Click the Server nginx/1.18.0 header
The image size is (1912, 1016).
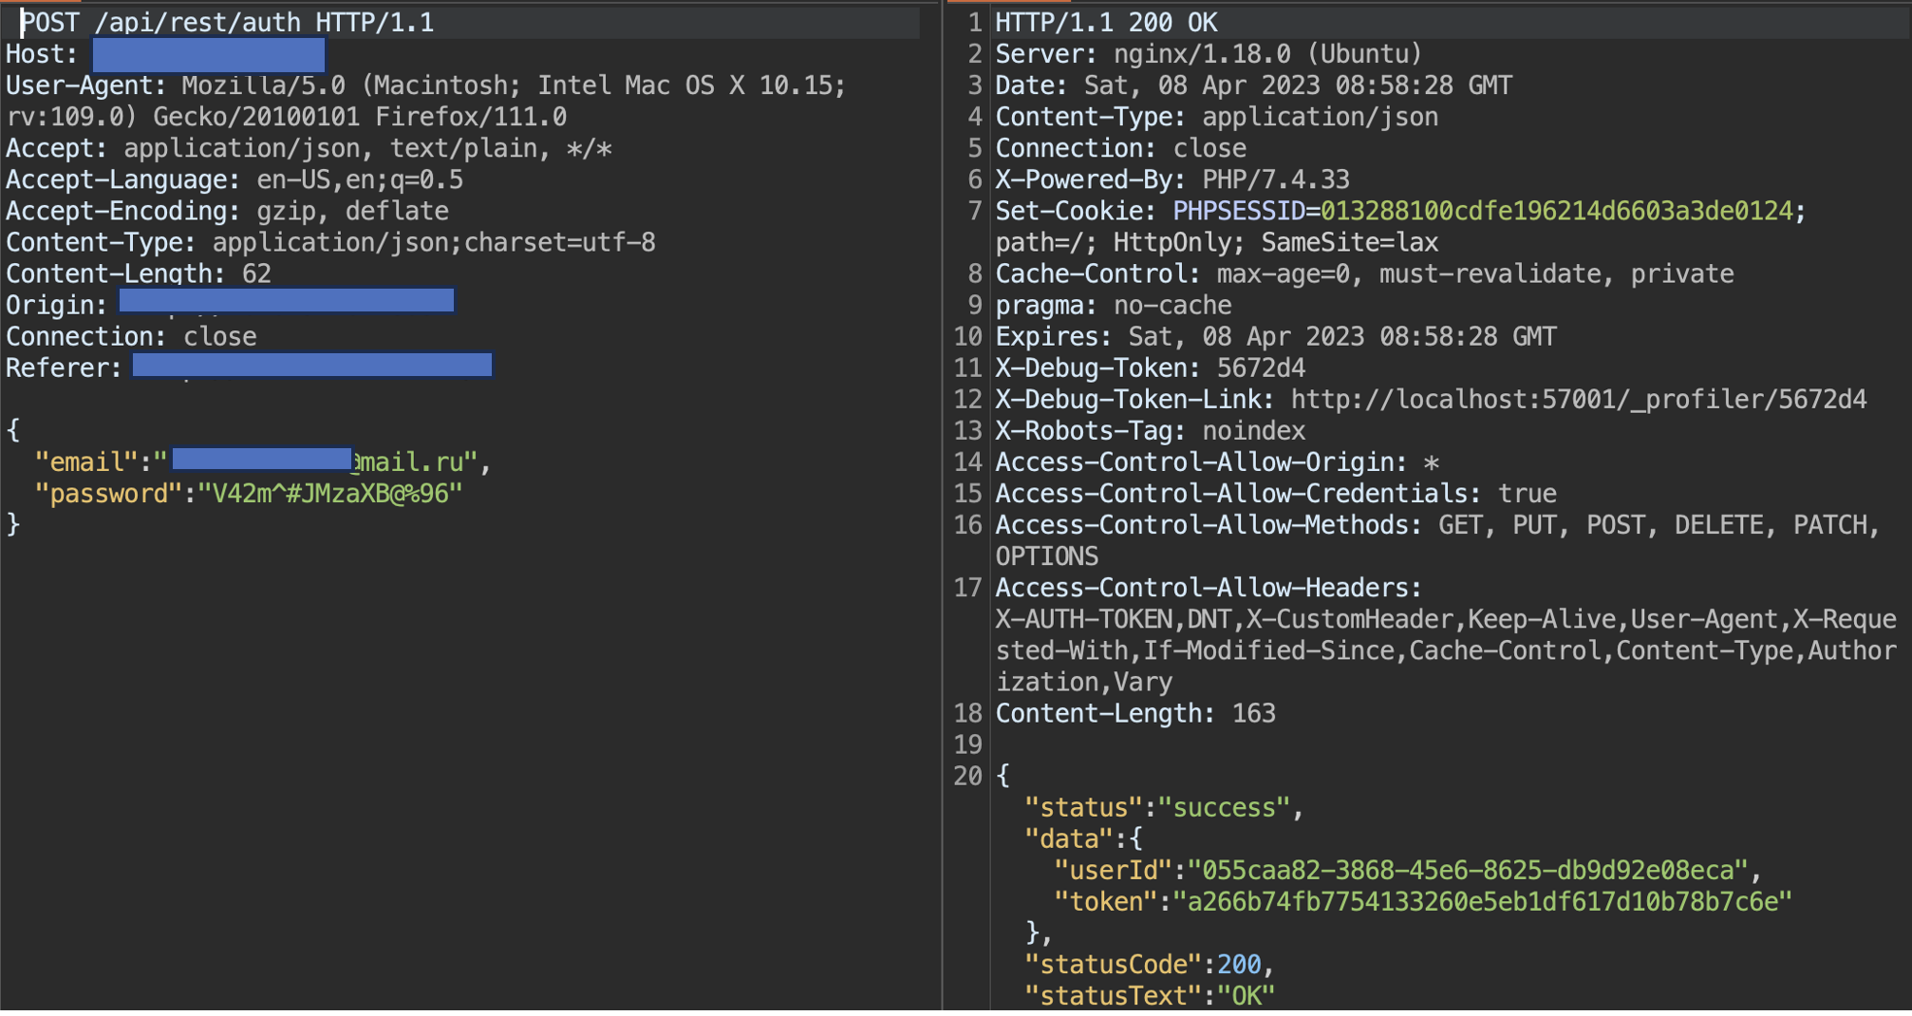click(1208, 54)
